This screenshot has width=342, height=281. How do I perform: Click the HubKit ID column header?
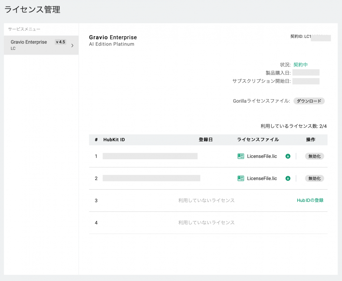click(114, 140)
